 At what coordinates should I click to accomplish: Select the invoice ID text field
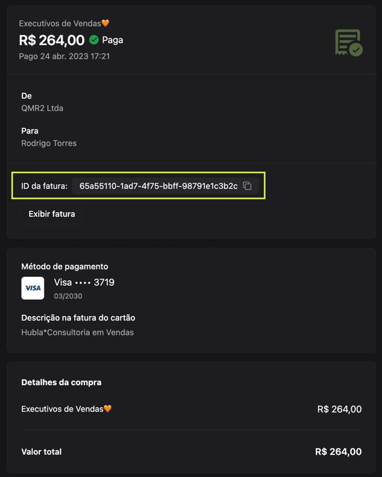tap(158, 186)
